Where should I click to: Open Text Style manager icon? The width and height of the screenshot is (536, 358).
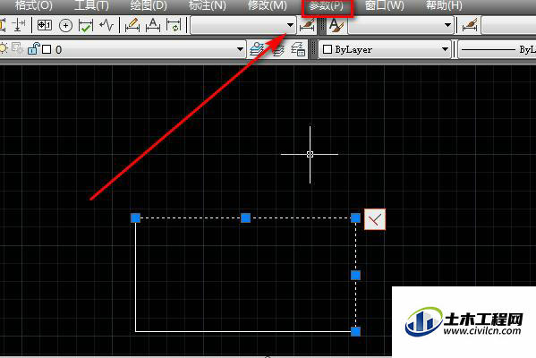coord(336,26)
